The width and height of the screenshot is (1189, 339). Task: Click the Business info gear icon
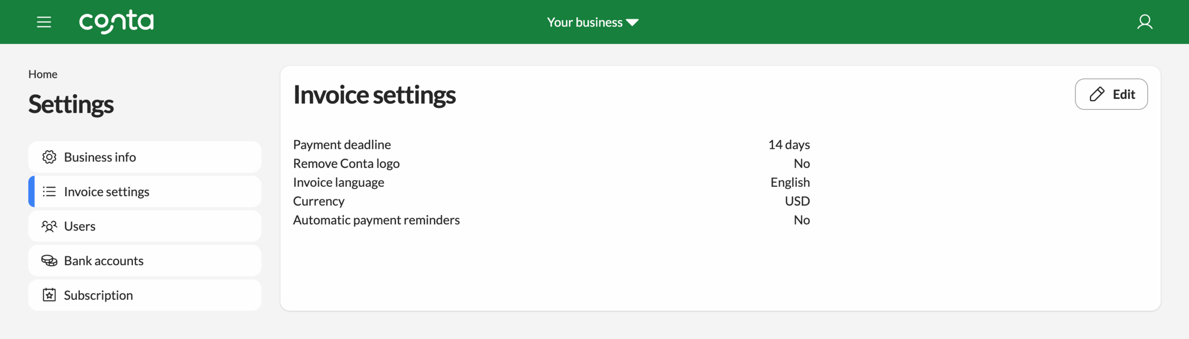point(49,157)
